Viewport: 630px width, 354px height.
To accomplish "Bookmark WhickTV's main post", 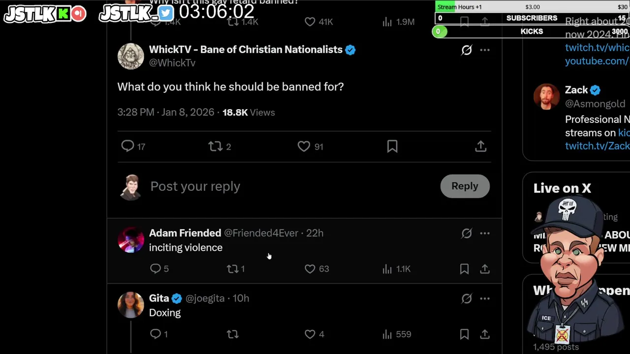I will tap(392, 146).
